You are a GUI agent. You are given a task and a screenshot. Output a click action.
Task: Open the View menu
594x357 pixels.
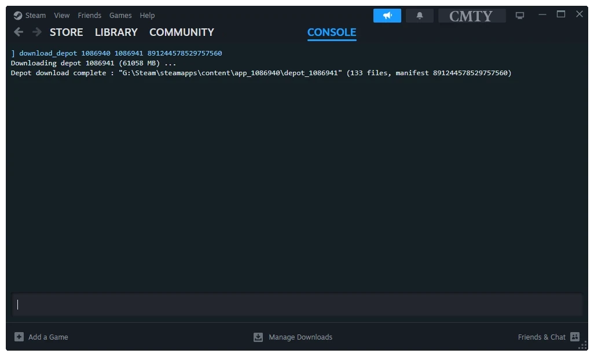(62, 16)
